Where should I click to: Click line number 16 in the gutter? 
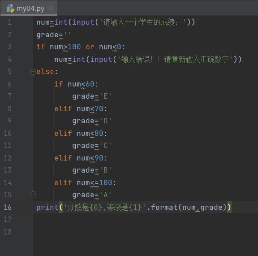click(x=8, y=207)
